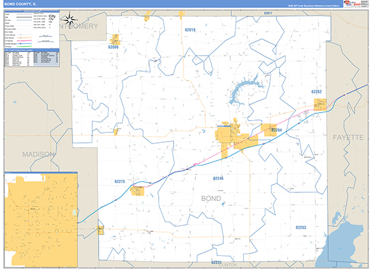
Task: Select ZIP code label 62253
Action: tap(301, 228)
